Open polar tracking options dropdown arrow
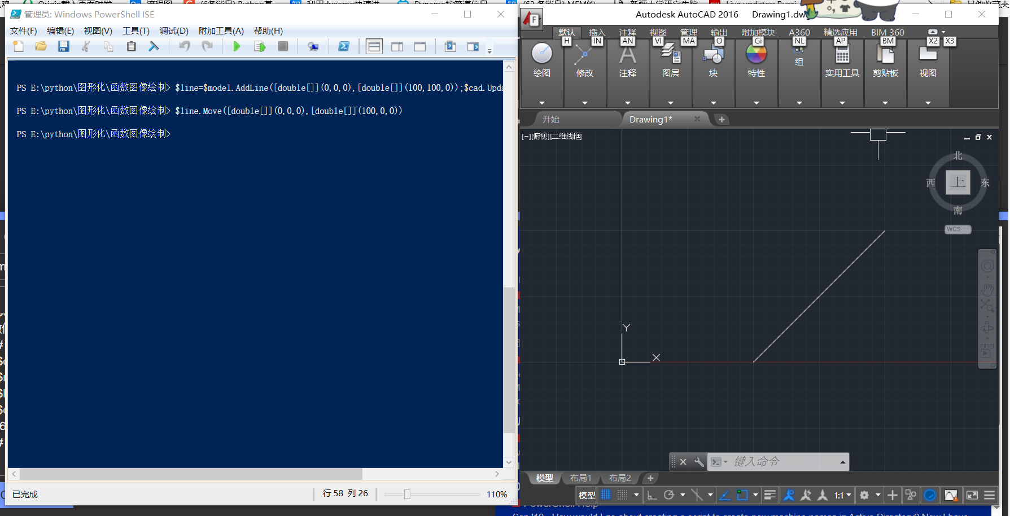The image size is (1010, 516). coord(683,495)
